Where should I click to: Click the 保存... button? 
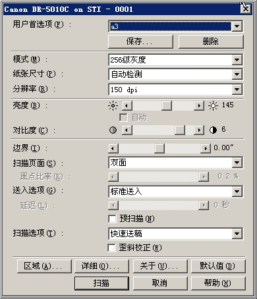click(x=140, y=41)
